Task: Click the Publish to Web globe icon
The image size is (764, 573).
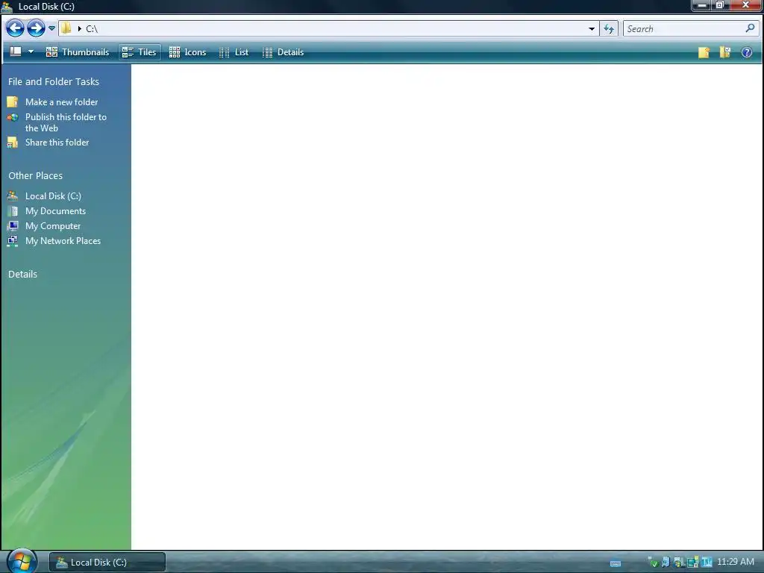Action: coord(13,117)
